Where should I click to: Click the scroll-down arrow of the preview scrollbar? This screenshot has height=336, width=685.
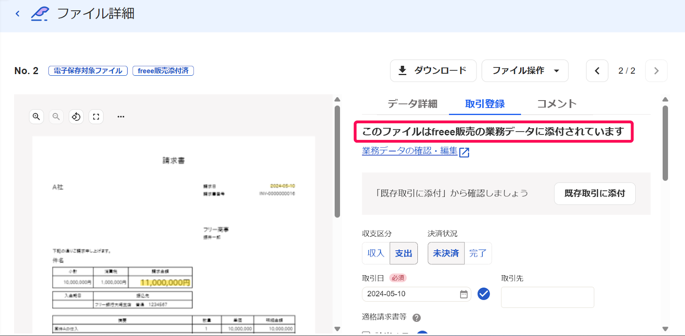tap(337, 329)
